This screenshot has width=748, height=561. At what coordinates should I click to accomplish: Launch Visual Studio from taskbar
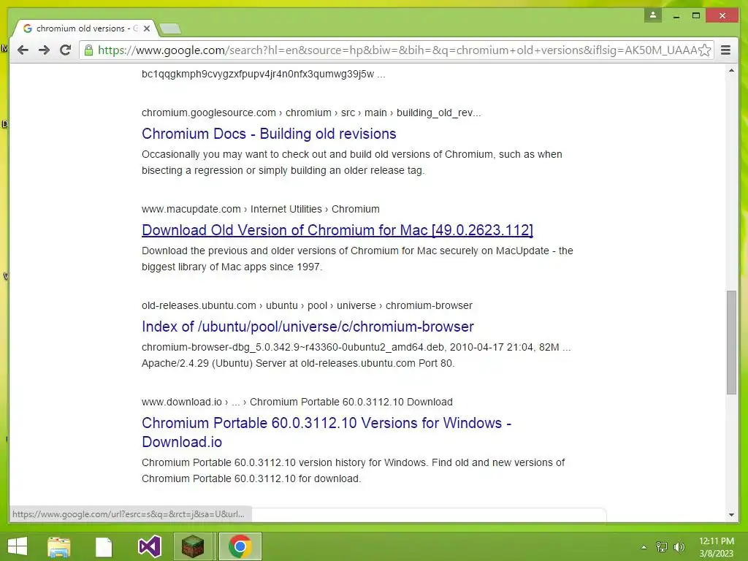click(x=149, y=546)
